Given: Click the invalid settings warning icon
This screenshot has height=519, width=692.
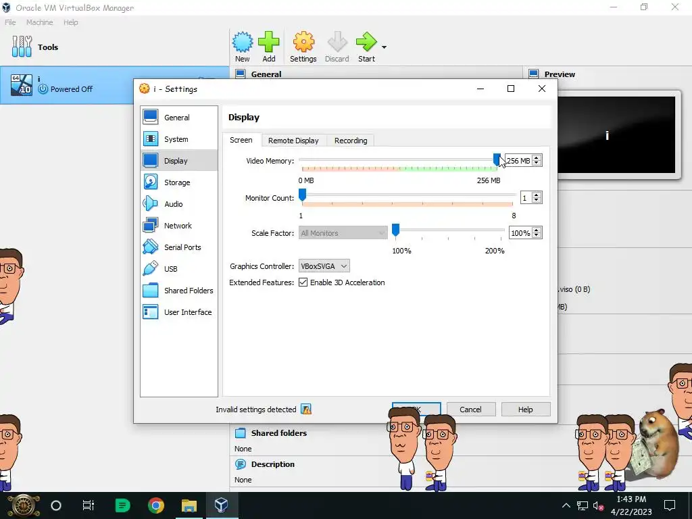Looking at the screenshot, I should pos(306,409).
